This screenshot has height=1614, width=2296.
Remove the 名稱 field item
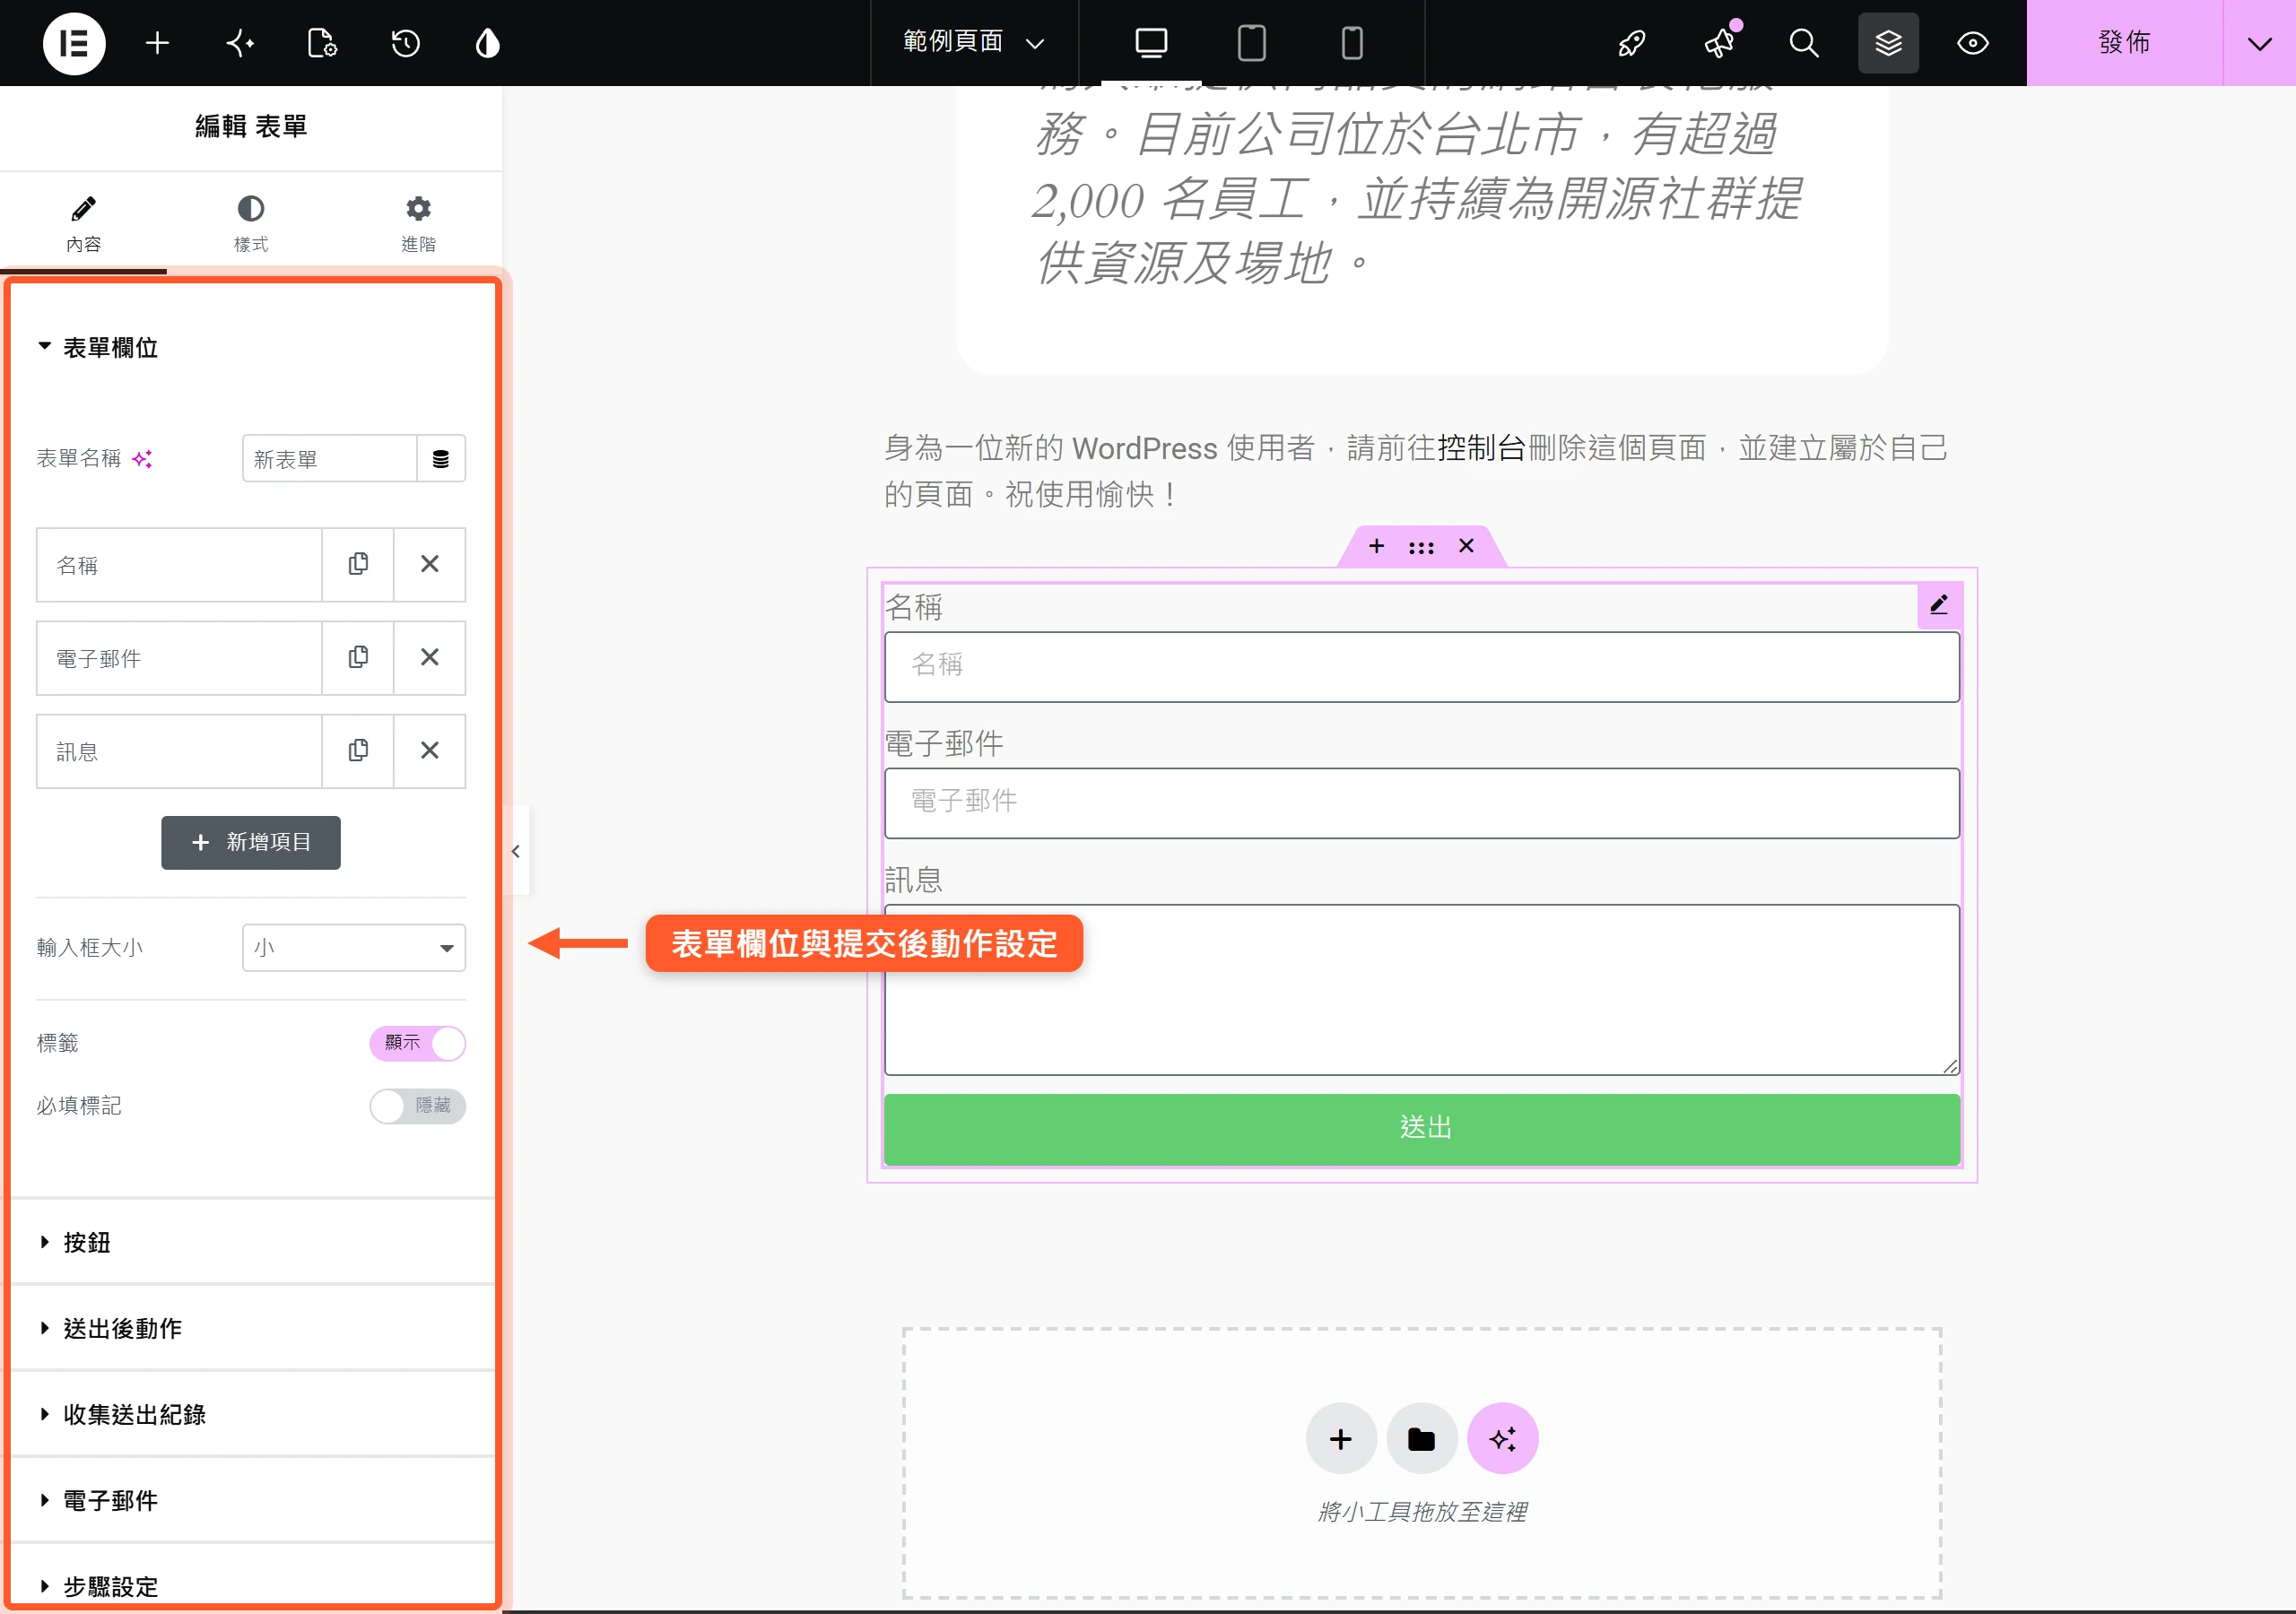[x=429, y=564]
